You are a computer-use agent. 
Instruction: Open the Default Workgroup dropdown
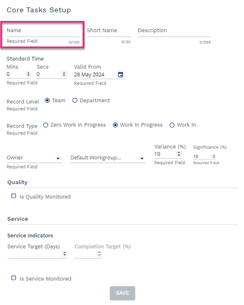(108, 158)
